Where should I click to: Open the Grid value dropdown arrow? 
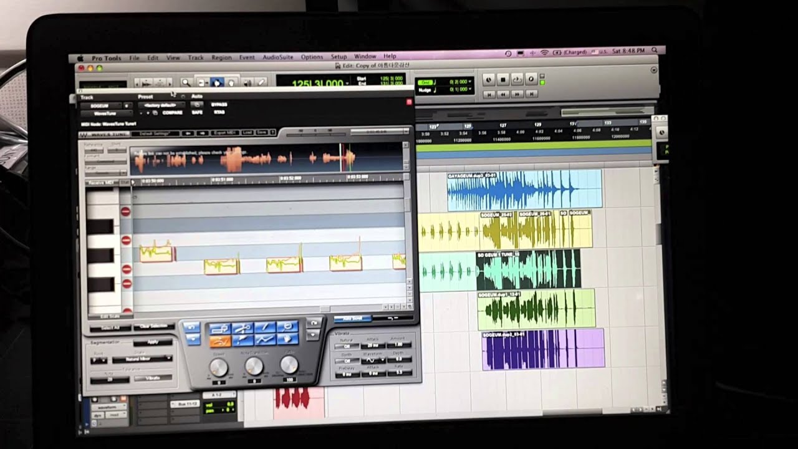pos(470,81)
